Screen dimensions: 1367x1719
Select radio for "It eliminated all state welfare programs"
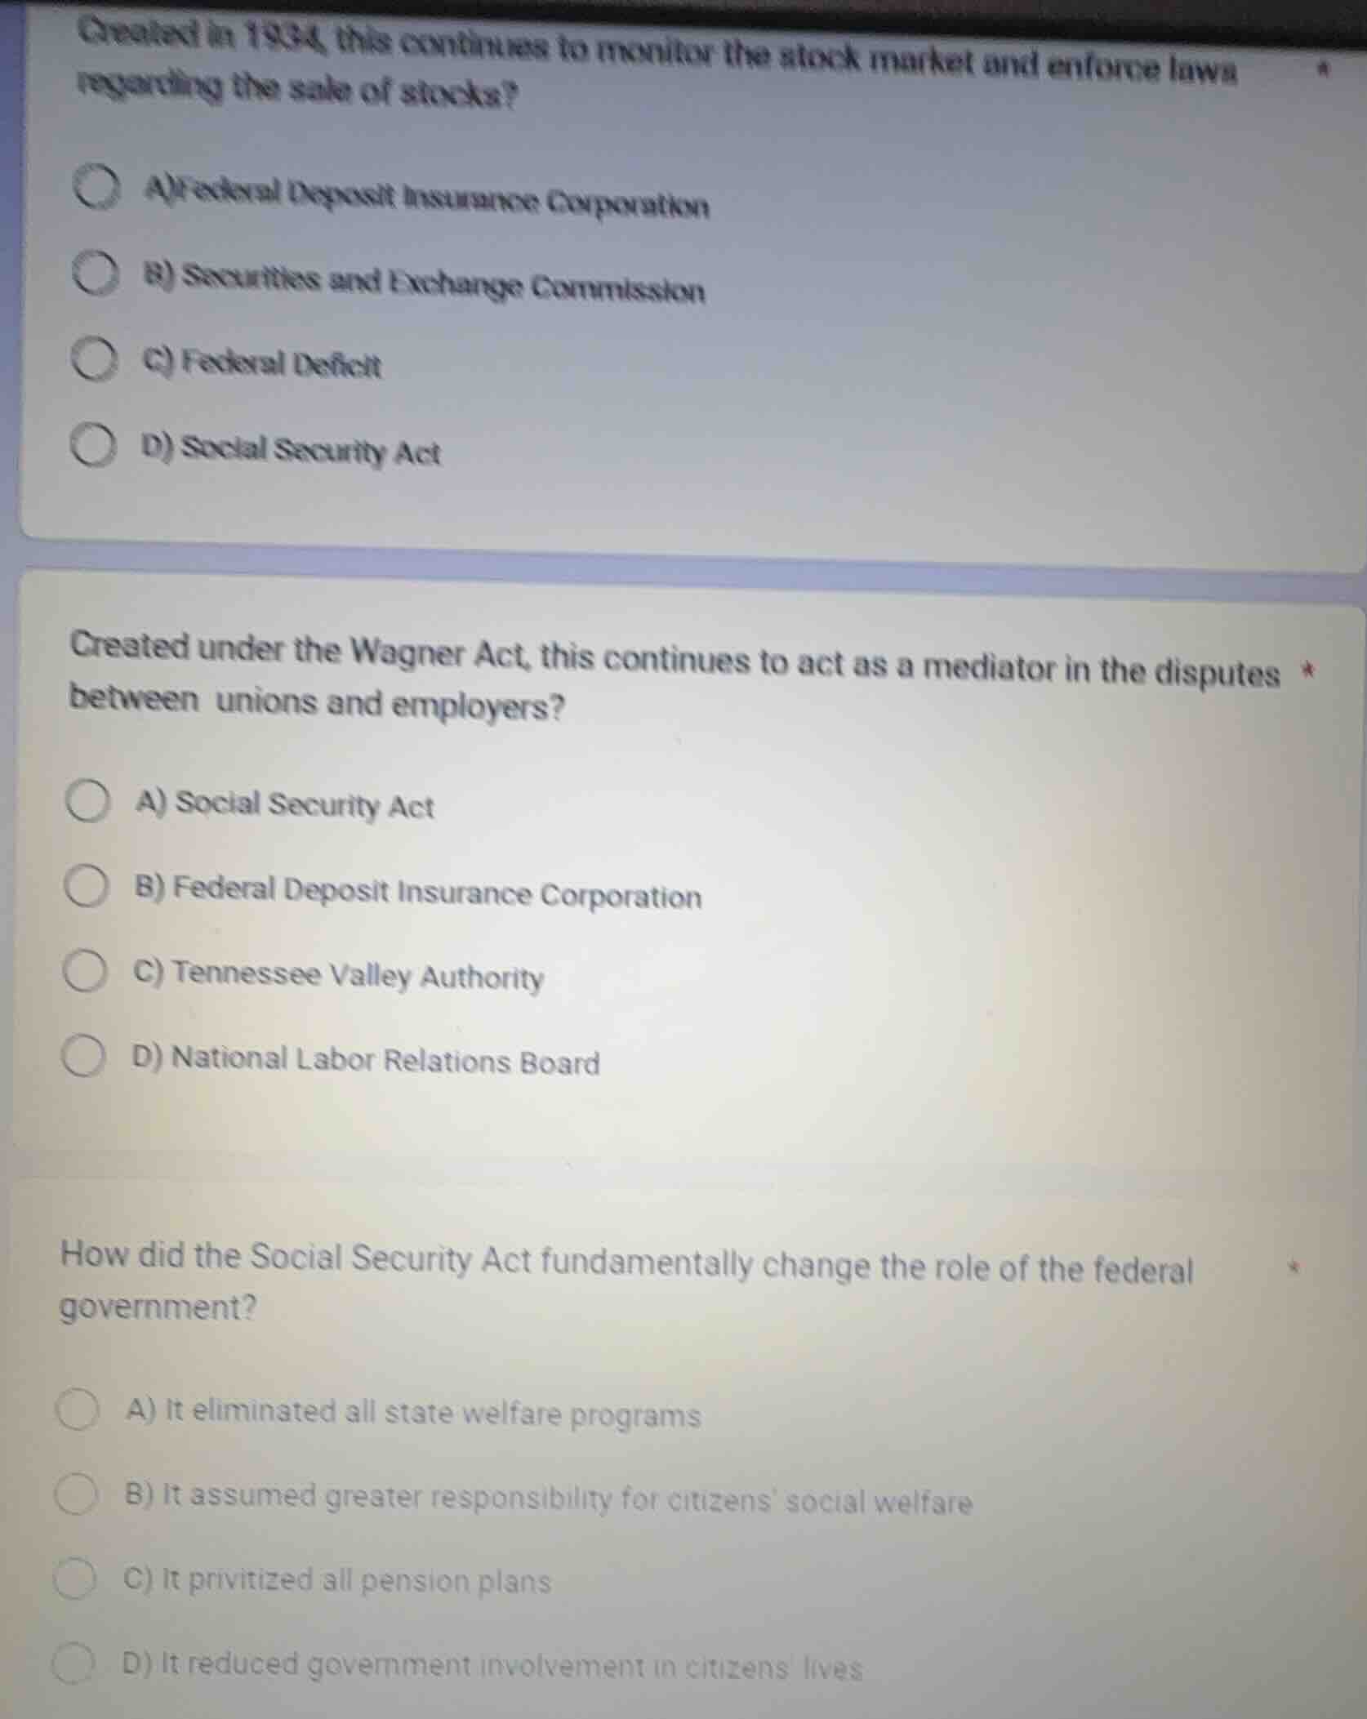(78, 1409)
